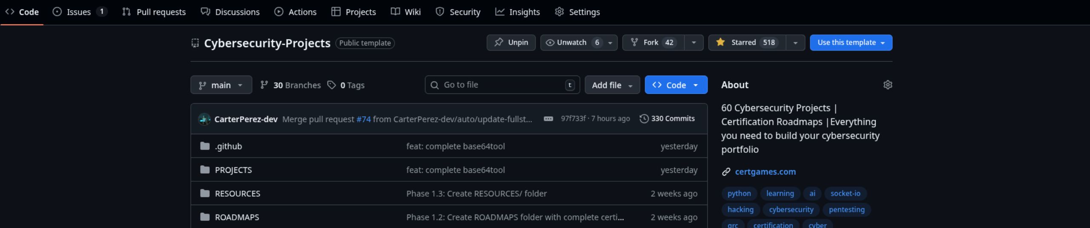Open the 330 Commits history

pyautogui.click(x=667, y=119)
